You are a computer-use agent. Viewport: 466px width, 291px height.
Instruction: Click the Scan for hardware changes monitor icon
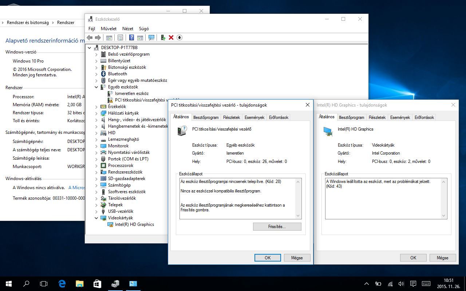click(151, 37)
